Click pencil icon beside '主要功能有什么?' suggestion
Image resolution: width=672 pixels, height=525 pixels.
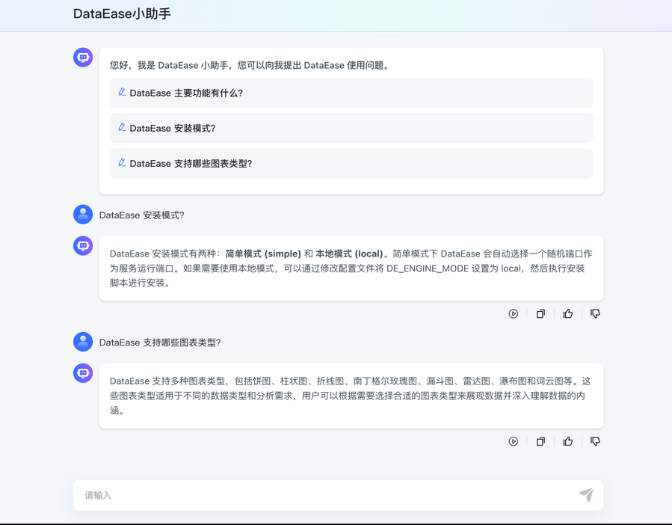(122, 92)
